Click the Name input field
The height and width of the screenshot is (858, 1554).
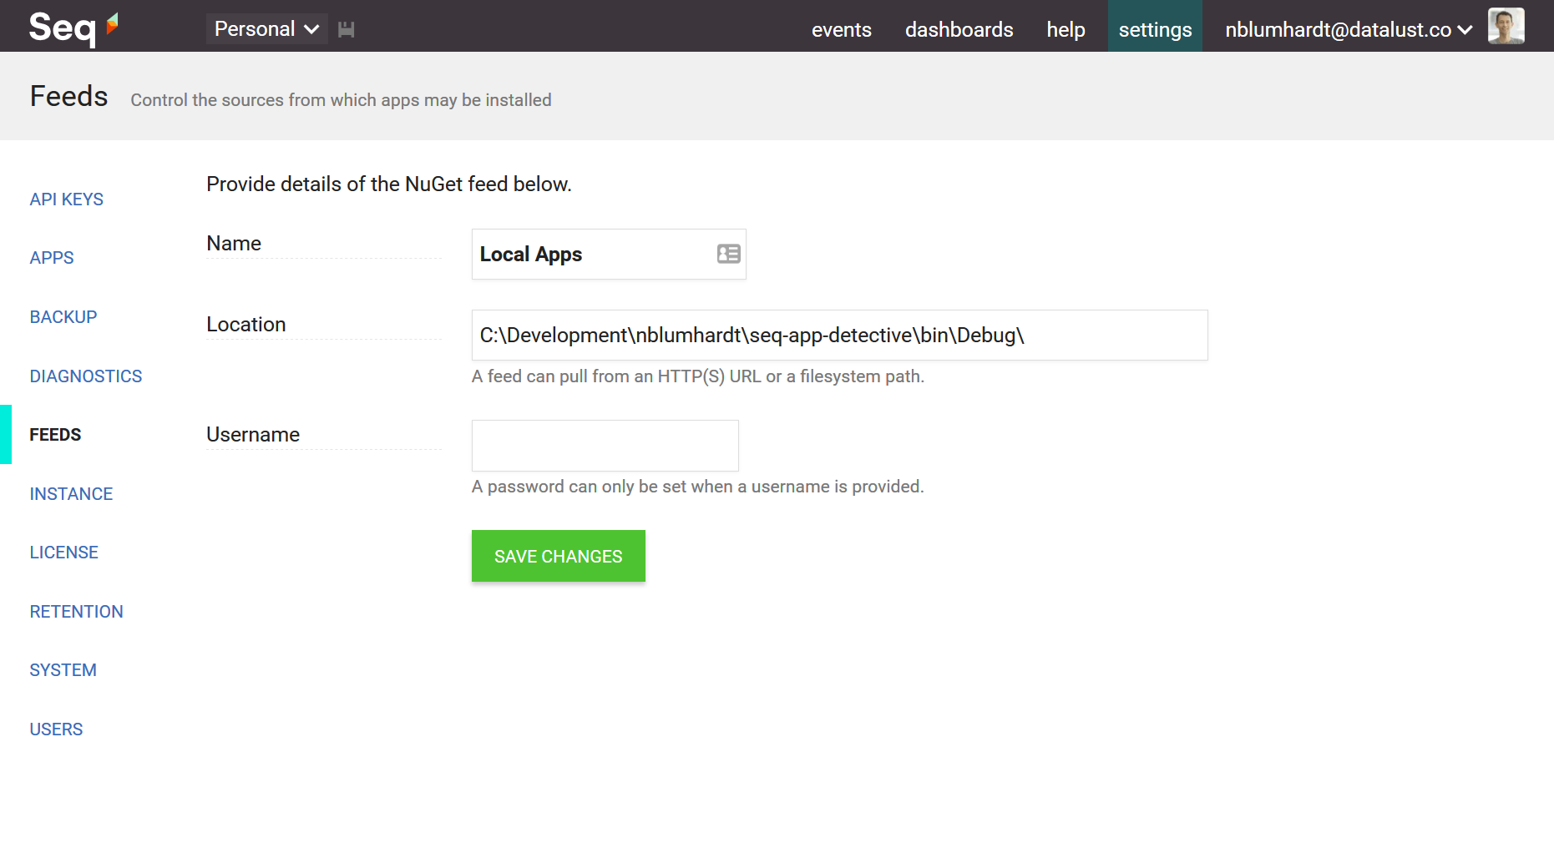[609, 255]
